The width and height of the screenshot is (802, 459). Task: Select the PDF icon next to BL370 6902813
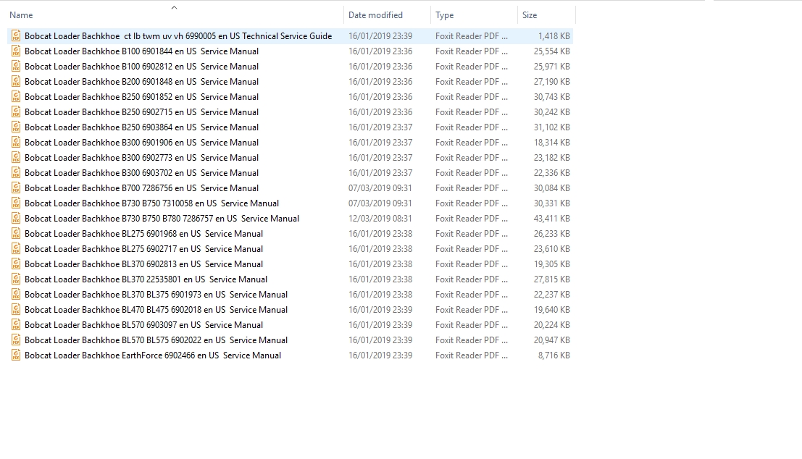pyautogui.click(x=16, y=264)
